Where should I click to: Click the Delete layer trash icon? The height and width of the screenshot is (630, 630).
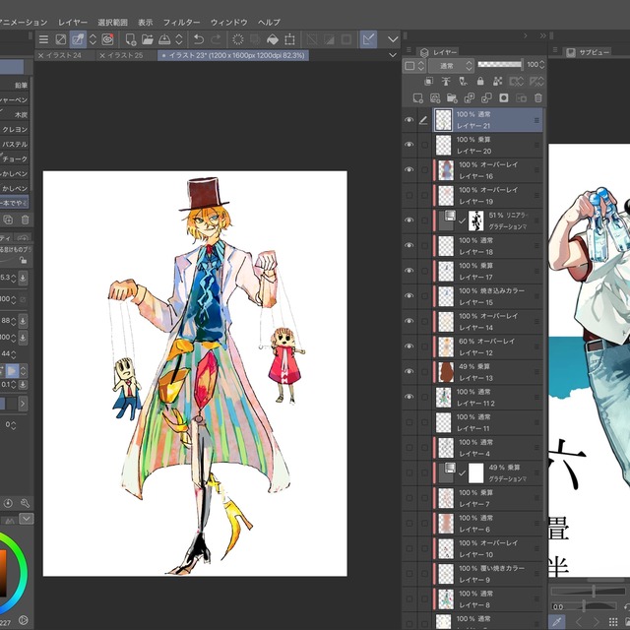coord(537,98)
